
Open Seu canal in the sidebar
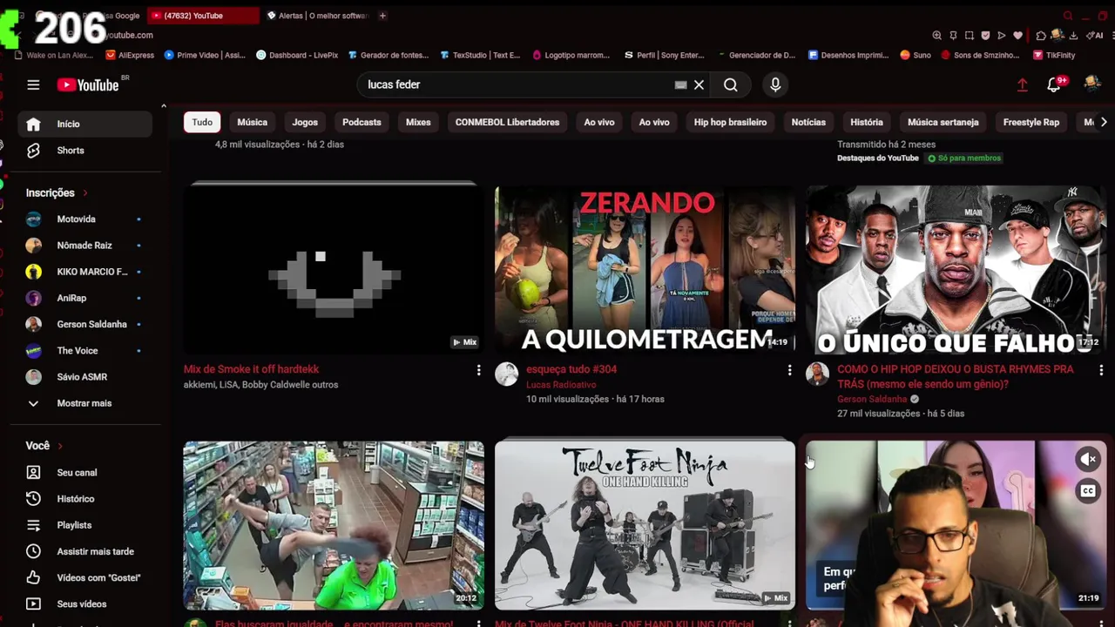pyautogui.click(x=86, y=472)
